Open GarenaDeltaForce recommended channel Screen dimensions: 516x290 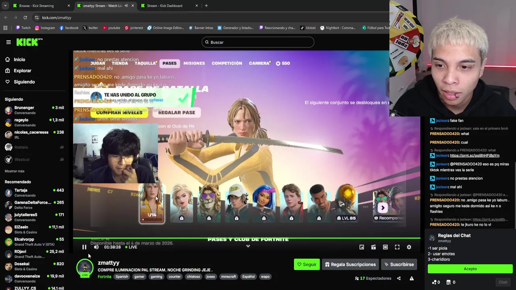point(34,205)
